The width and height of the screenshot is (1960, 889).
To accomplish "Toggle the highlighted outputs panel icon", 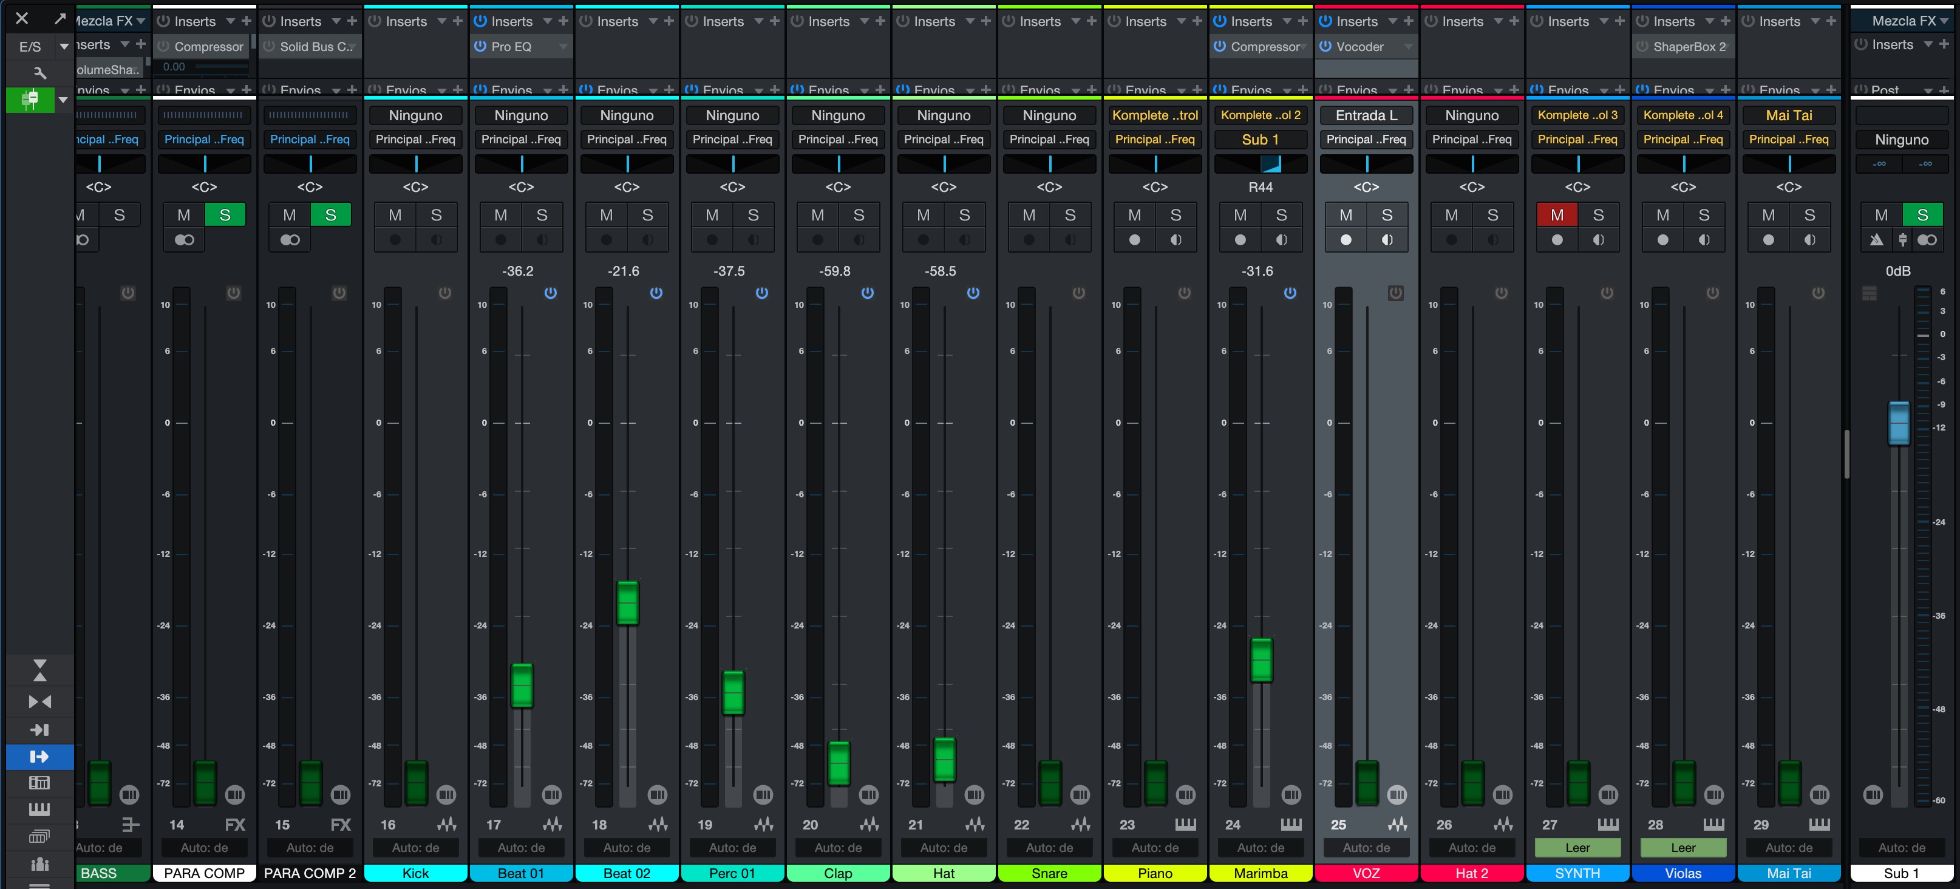I will [x=39, y=757].
